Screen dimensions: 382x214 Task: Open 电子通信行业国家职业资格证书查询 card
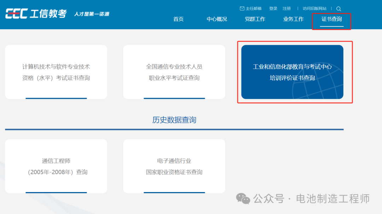click(x=174, y=166)
